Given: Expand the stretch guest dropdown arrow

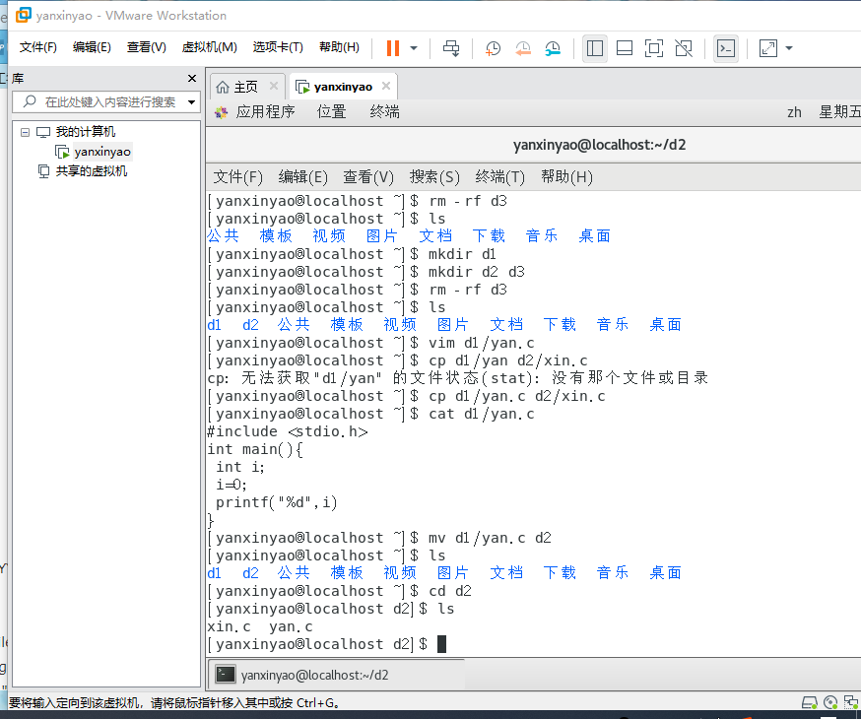Looking at the screenshot, I should point(789,48).
